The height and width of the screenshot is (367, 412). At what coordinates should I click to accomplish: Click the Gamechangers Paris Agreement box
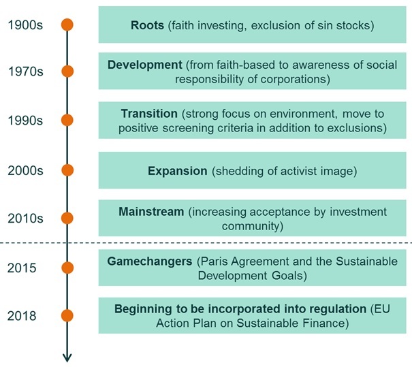[x=252, y=268]
